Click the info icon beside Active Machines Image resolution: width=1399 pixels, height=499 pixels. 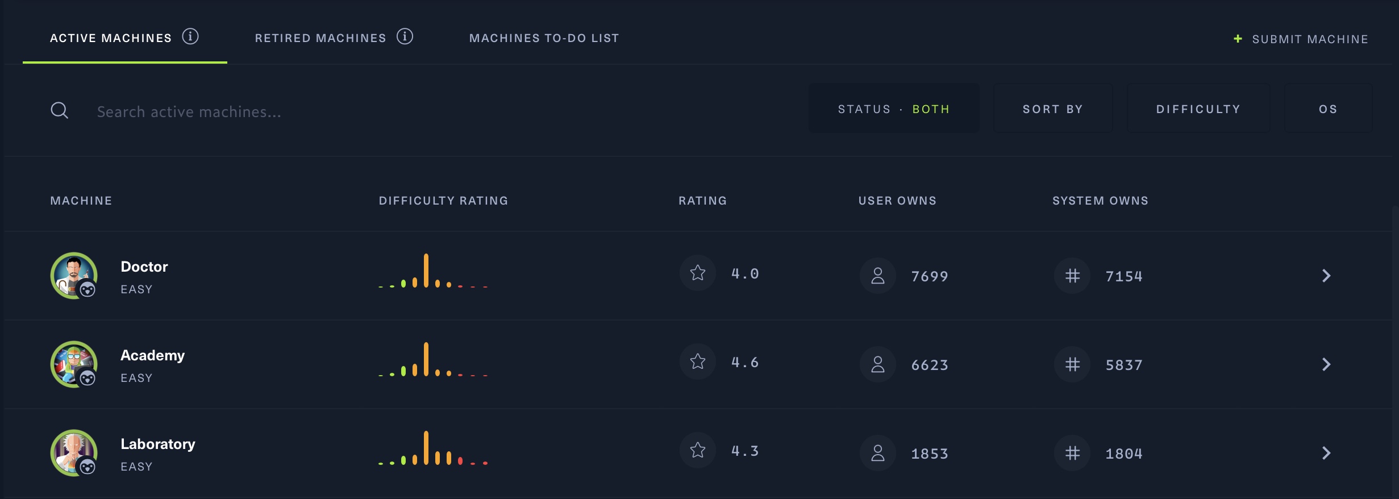coord(190,37)
